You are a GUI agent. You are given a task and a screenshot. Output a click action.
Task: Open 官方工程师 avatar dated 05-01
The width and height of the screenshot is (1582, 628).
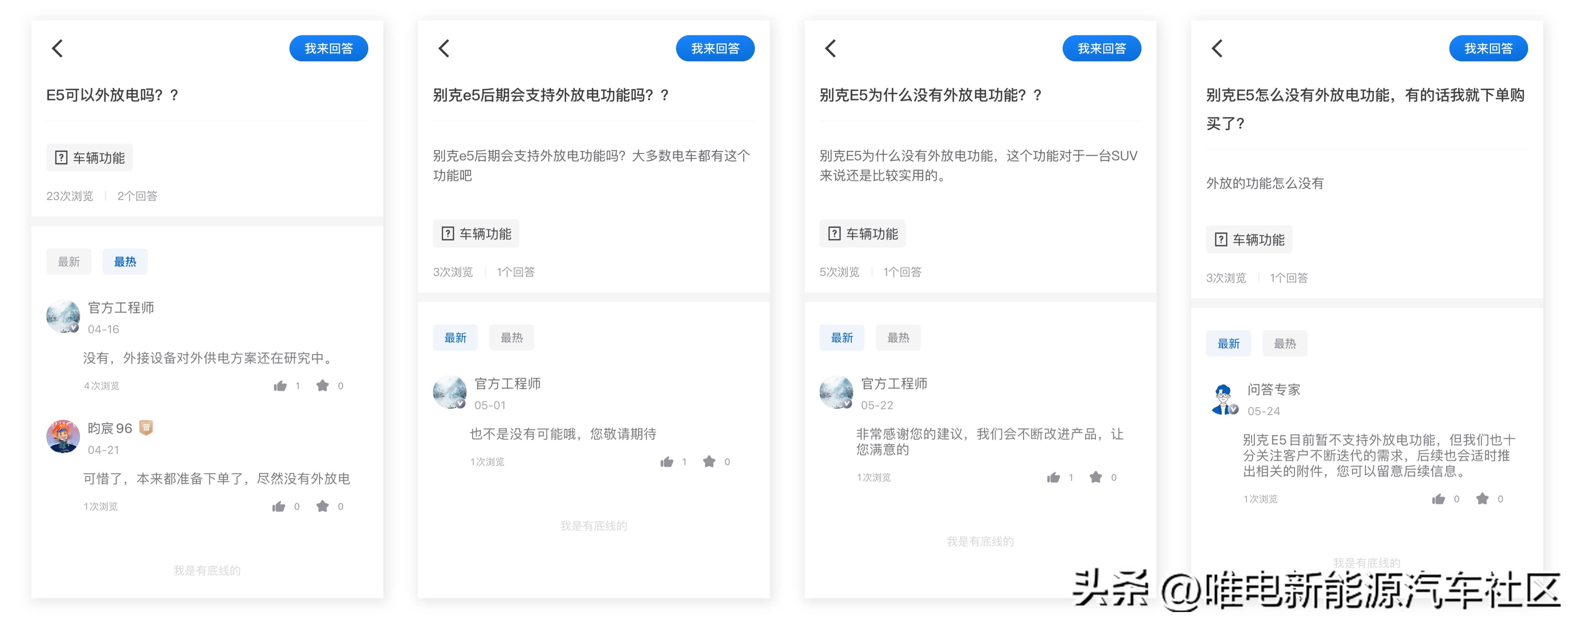(x=450, y=392)
